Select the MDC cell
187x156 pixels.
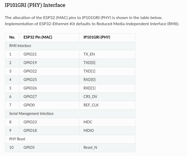[x=107, y=122]
